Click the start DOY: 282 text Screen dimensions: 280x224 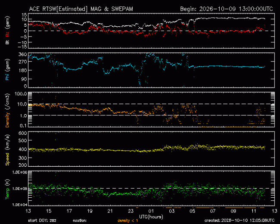click(42, 221)
